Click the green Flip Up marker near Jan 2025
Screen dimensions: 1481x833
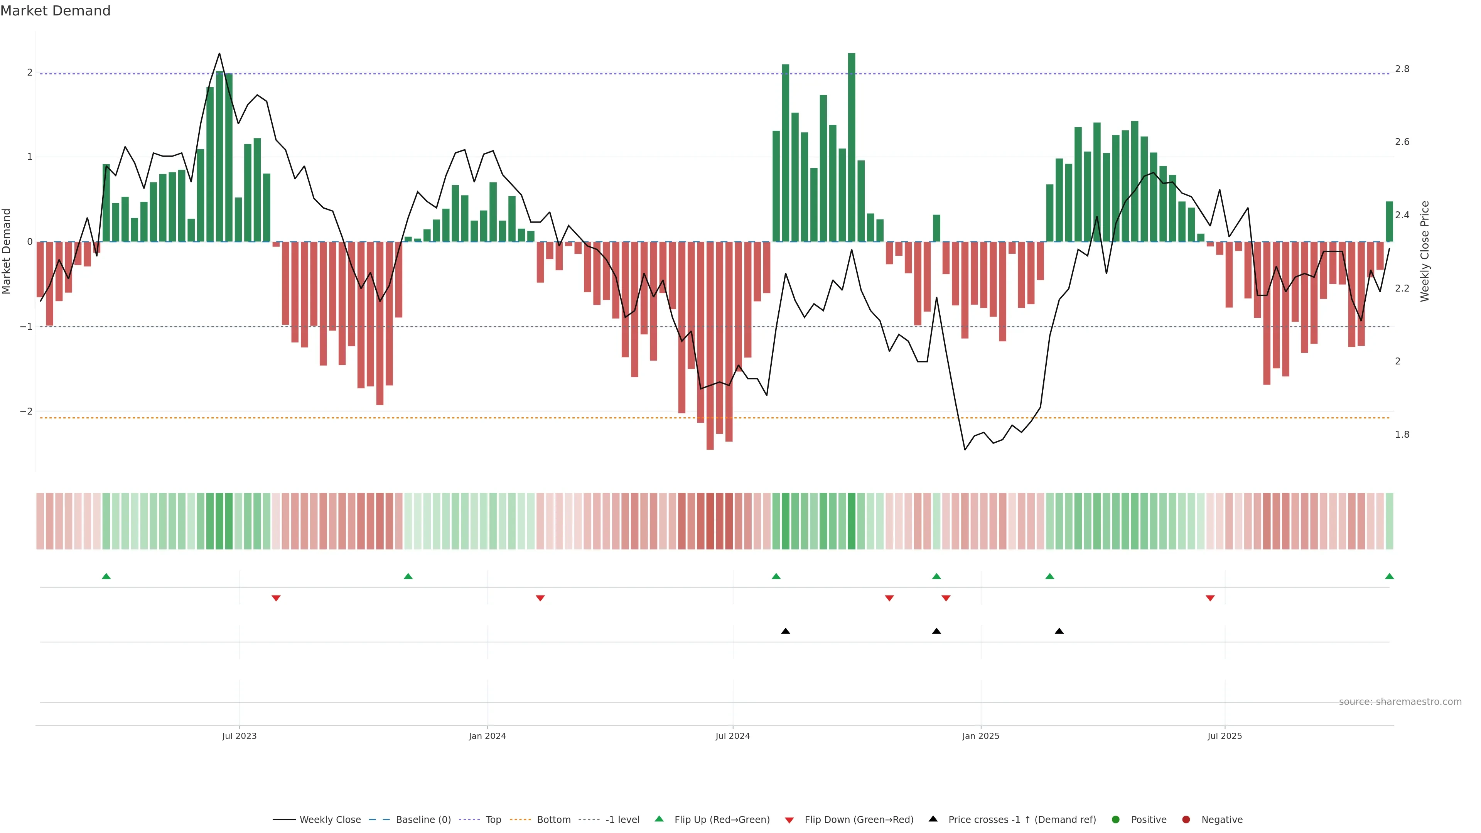[x=936, y=576]
